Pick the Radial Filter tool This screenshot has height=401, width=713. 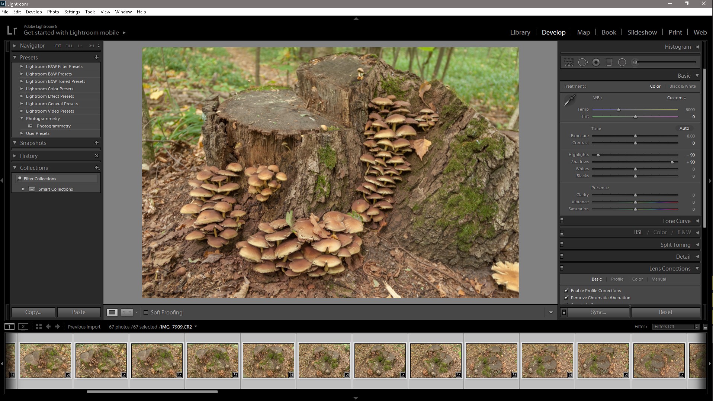click(622, 62)
